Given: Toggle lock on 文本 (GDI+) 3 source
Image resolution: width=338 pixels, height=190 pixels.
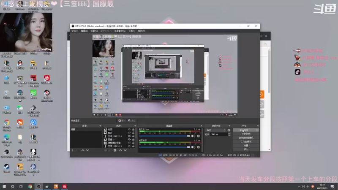Looking at the screenshot, I should 133,146.
